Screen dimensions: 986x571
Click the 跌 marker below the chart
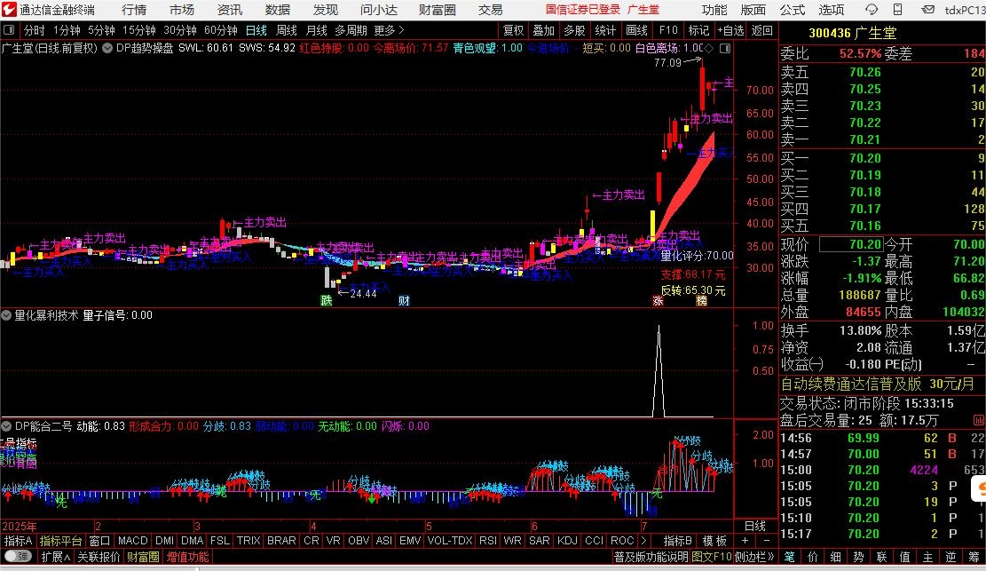point(326,300)
